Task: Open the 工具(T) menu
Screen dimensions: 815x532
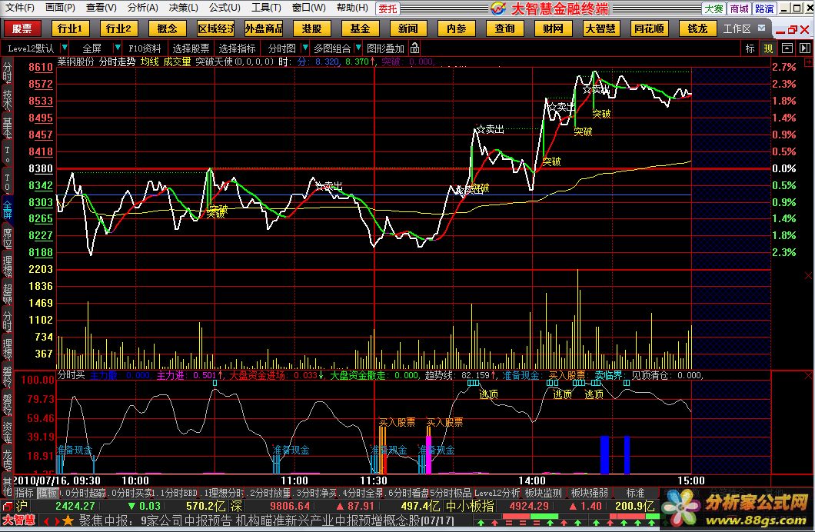Action: pyautogui.click(x=266, y=8)
